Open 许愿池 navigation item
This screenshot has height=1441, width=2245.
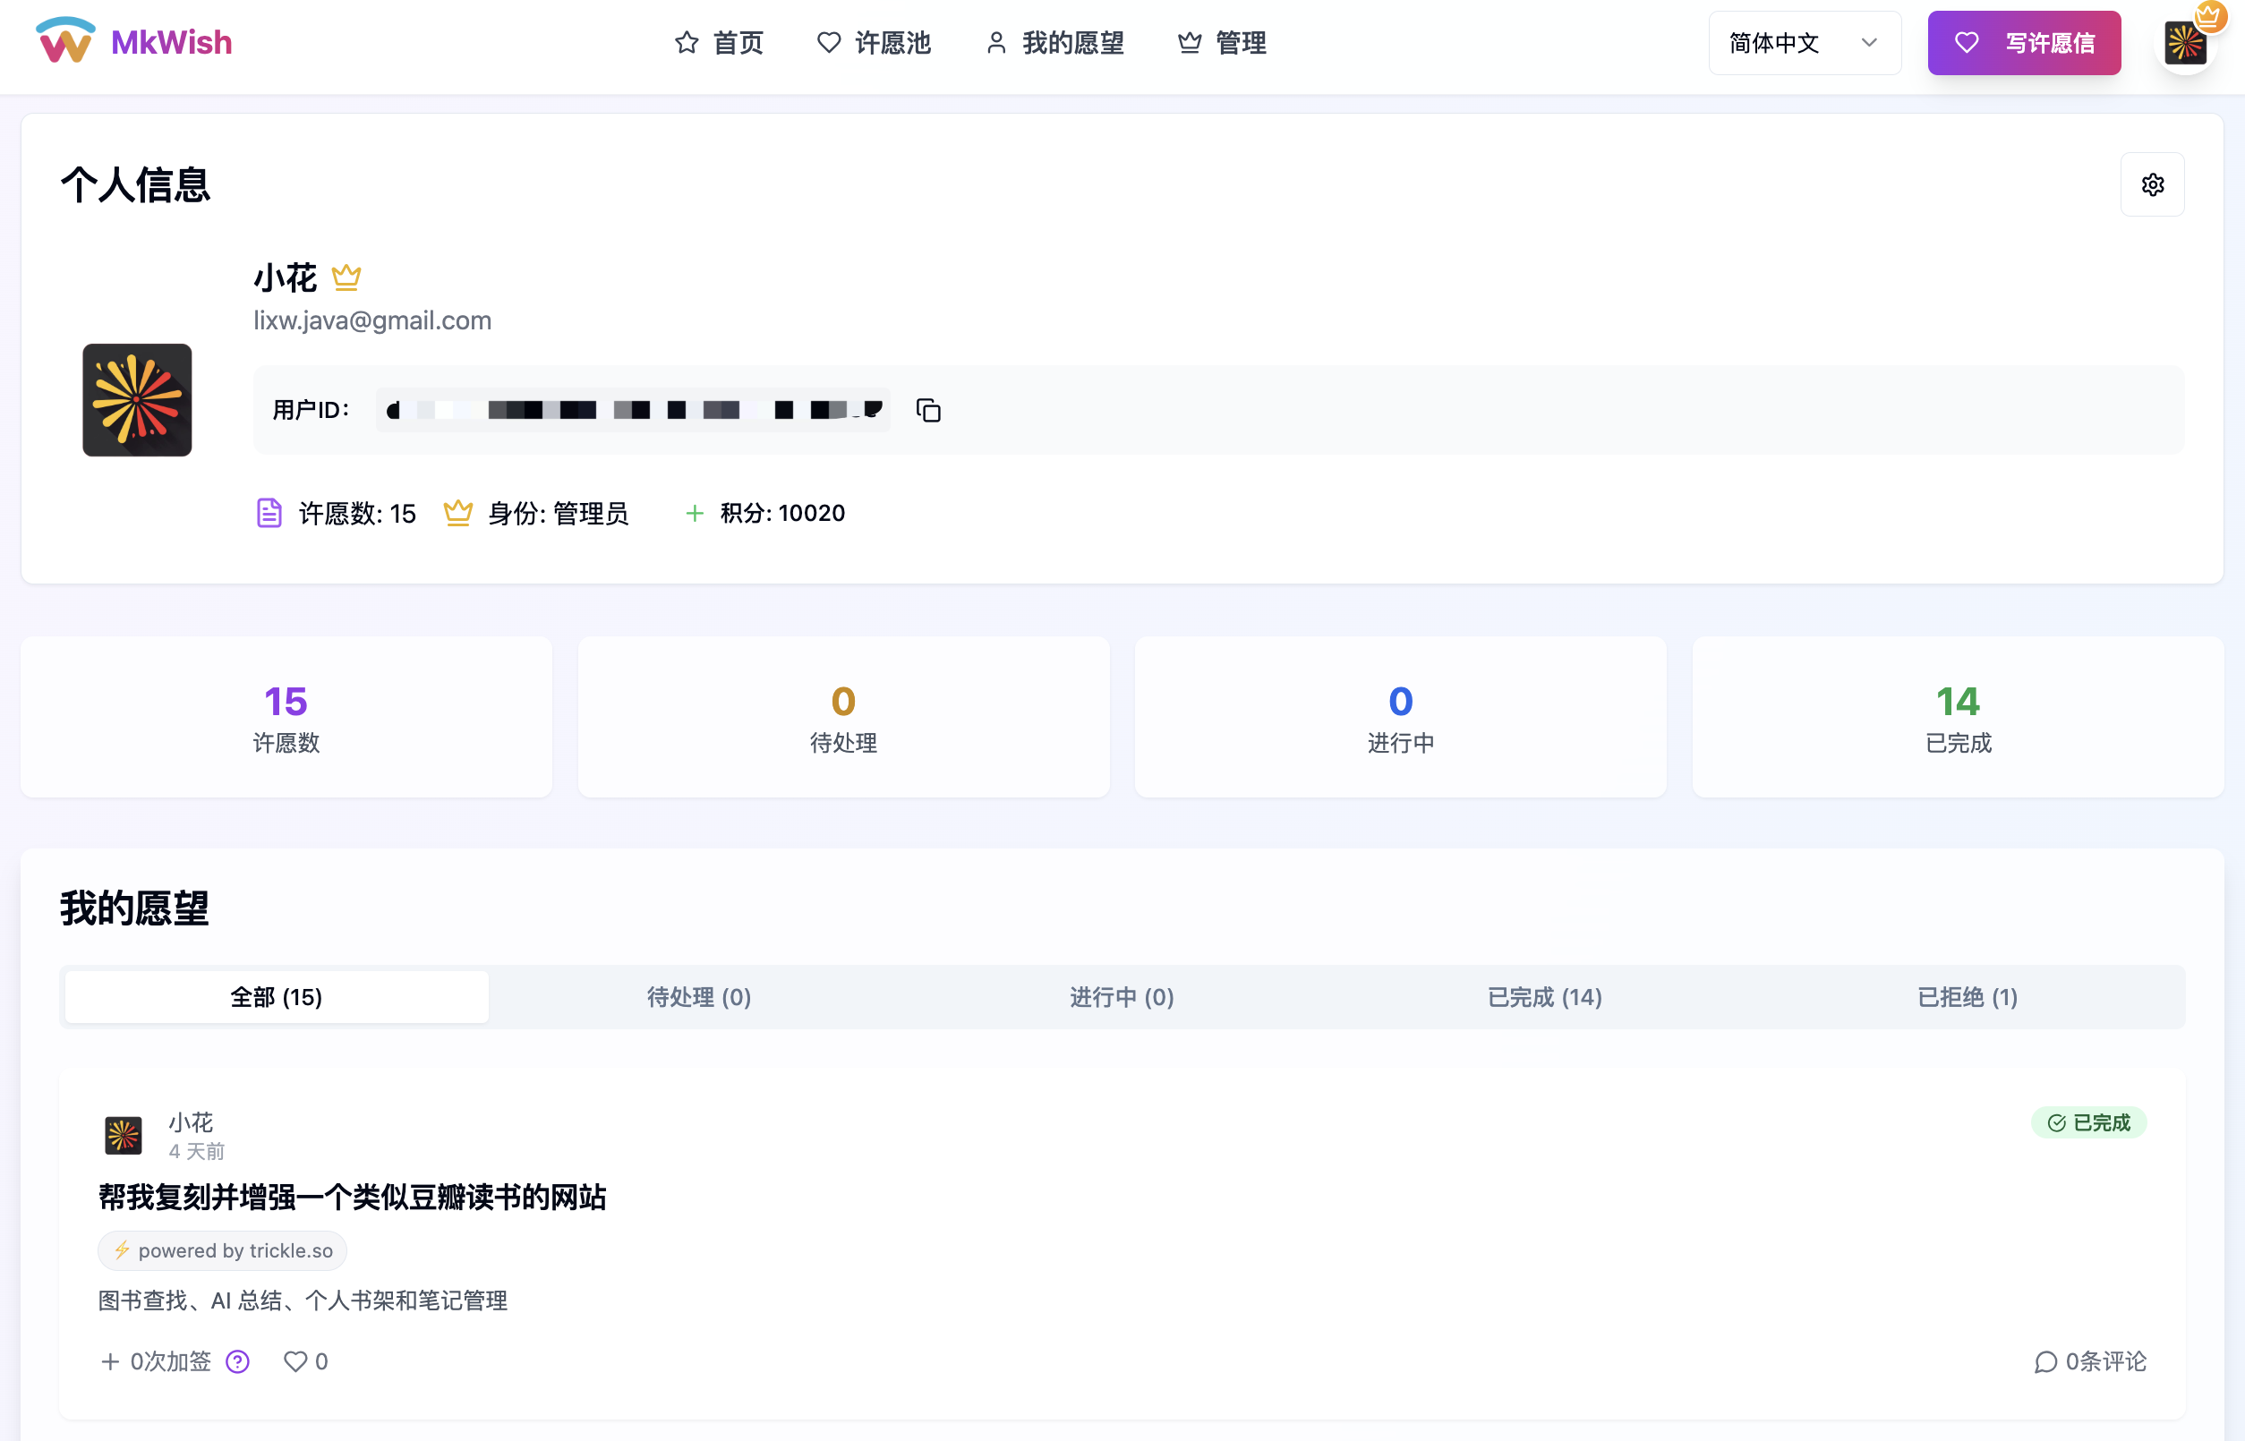click(873, 43)
